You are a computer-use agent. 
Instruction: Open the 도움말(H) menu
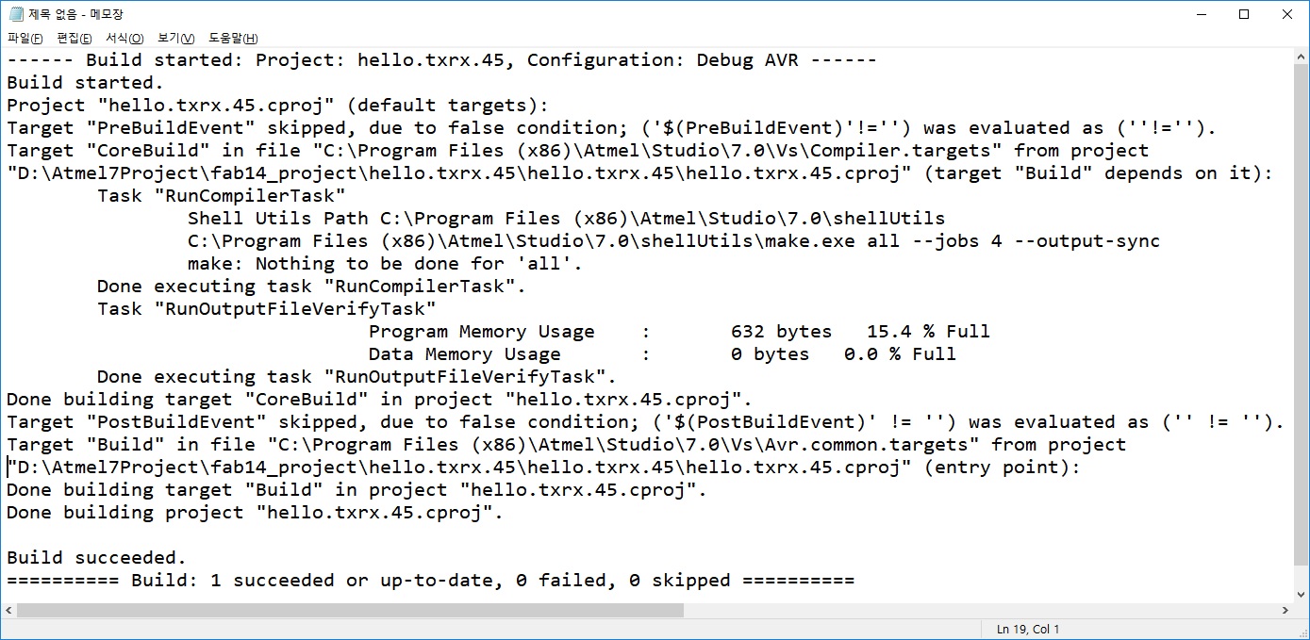(x=233, y=38)
